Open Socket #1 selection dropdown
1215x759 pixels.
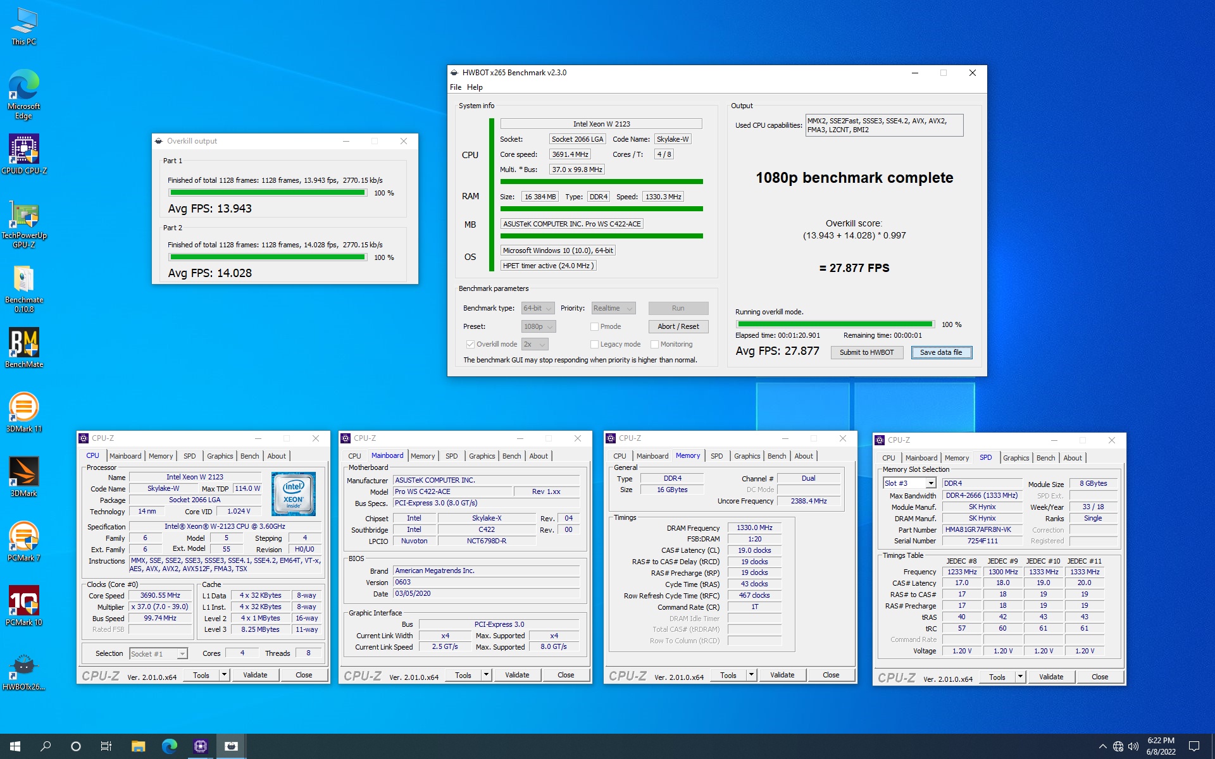(x=158, y=654)
